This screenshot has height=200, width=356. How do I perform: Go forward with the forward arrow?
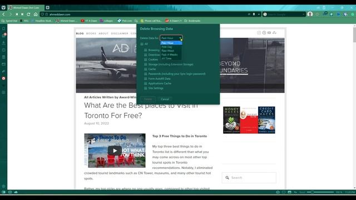[10, 14]
